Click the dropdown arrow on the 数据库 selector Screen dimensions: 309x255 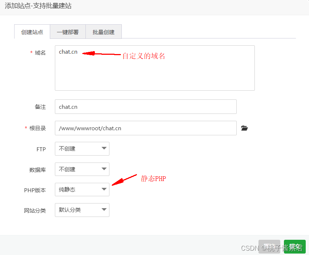pyautogui.click(x=103, y=169)
